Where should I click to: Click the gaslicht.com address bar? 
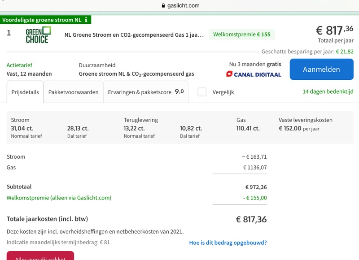179,6
